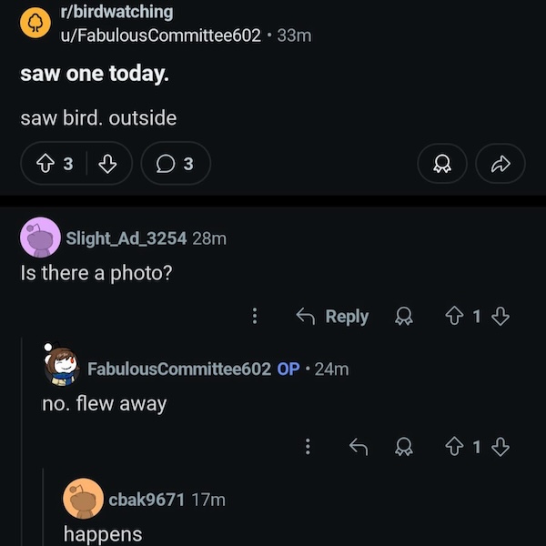This screenshot has width=546, height=546.
Task: Upvote the 'saw one today' post
Action: point(41,164)
